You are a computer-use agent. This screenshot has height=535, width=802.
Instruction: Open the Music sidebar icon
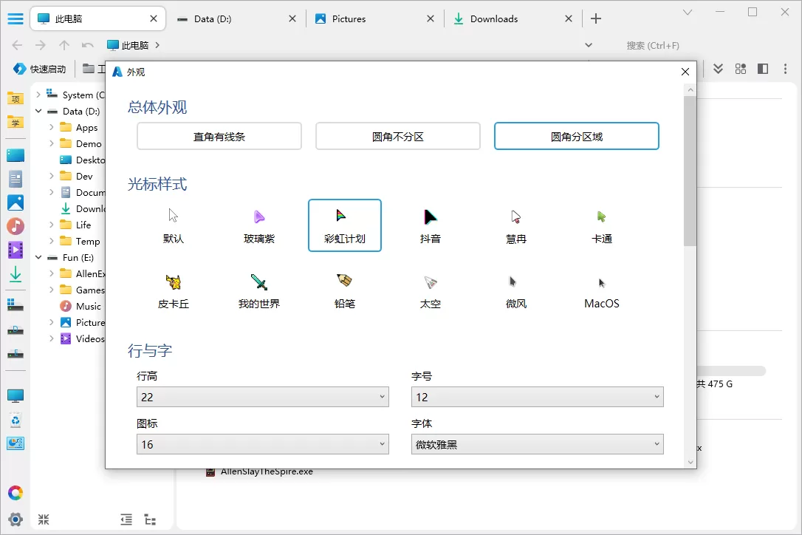(x=15, y=225)
